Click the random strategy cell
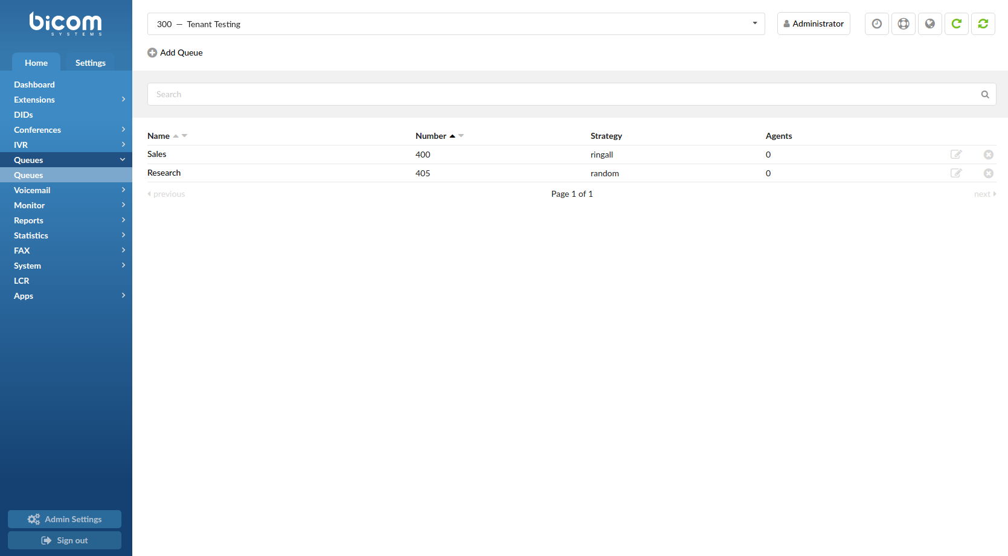 point(605,173)
